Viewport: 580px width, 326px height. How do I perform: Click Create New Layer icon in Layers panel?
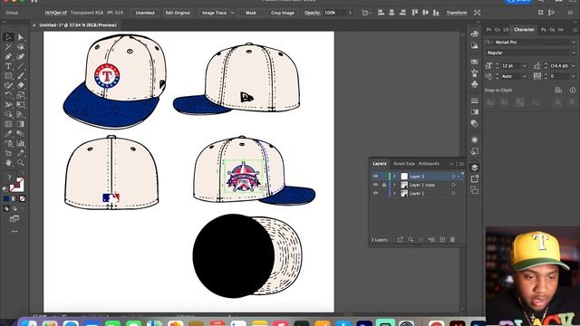pyautogui.click(x=442, y=240)
